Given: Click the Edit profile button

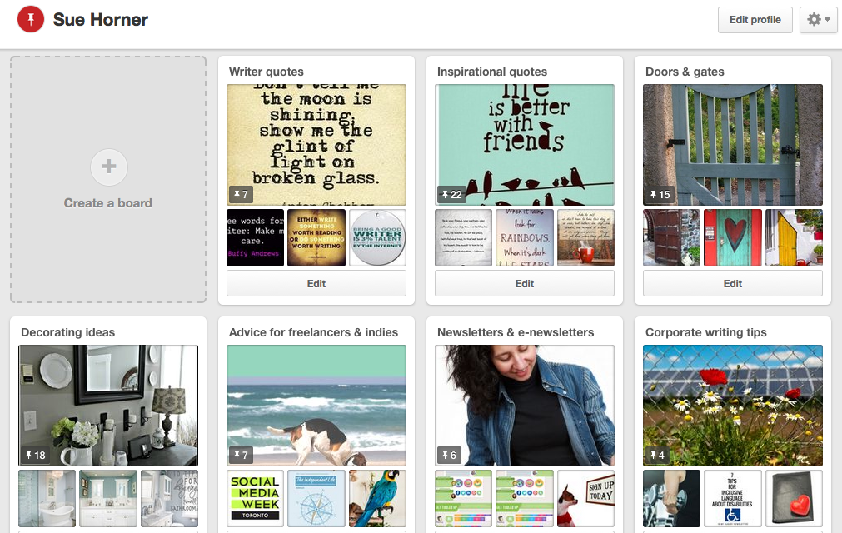Looking at the screenshot, I should tap(755, 20).
